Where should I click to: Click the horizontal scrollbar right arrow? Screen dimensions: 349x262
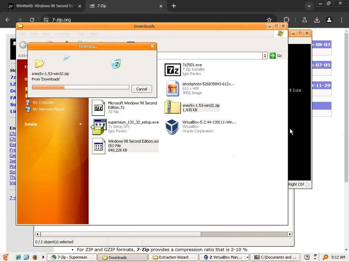(290, 234)
